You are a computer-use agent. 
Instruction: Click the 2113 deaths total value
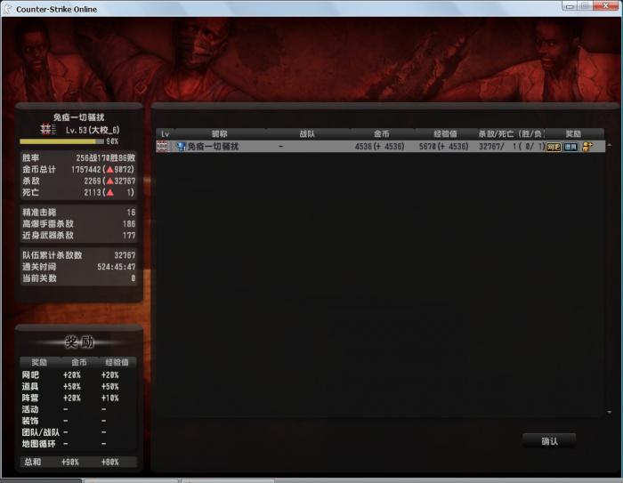pos(93,192)
